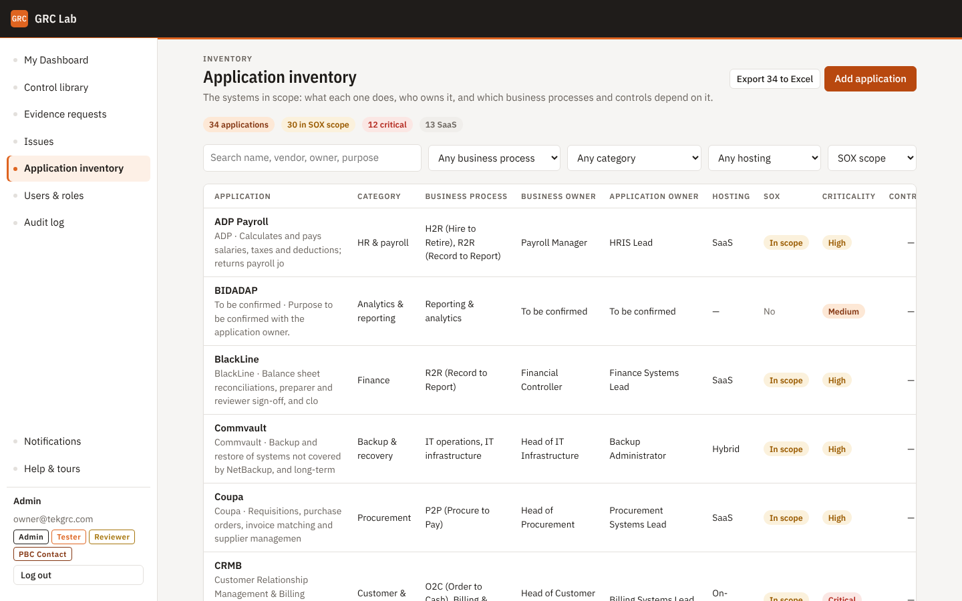Screen dimensions: 962x601
Task: Open Evidence requests page
Action: (78, 114)
